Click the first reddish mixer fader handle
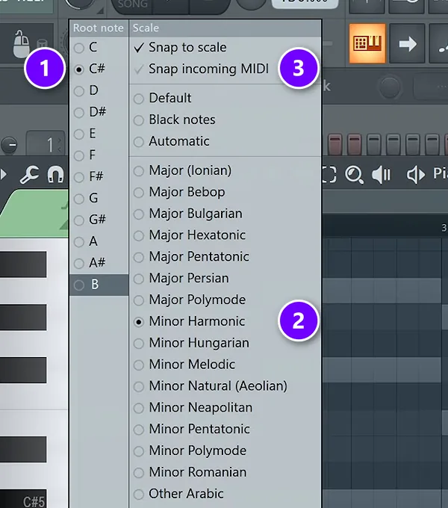This screenshot has height=508, width=448. click(335, 144)
